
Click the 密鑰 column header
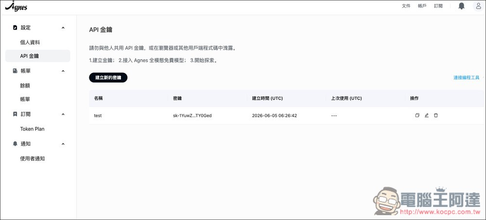[177, 98]
